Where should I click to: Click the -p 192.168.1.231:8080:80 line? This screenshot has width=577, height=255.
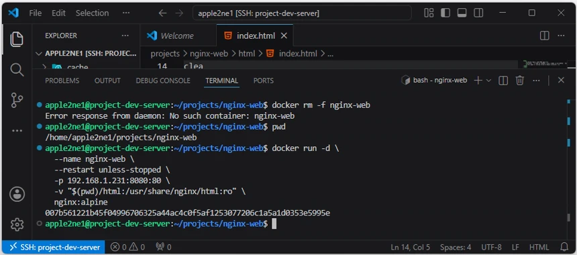112,181
